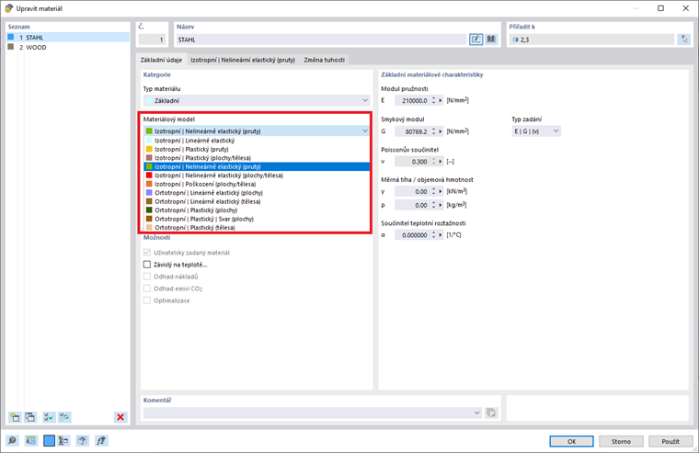Image resolution: width=699 pixels, height=453 pixels.
Task: Open the Izotropní | Nelineární elastický (pruty) tab
Action: (x=243, y=60)
